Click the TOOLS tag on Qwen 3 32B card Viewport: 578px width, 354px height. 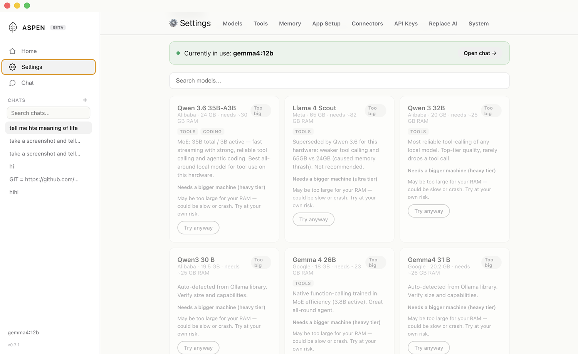point(418,131)
